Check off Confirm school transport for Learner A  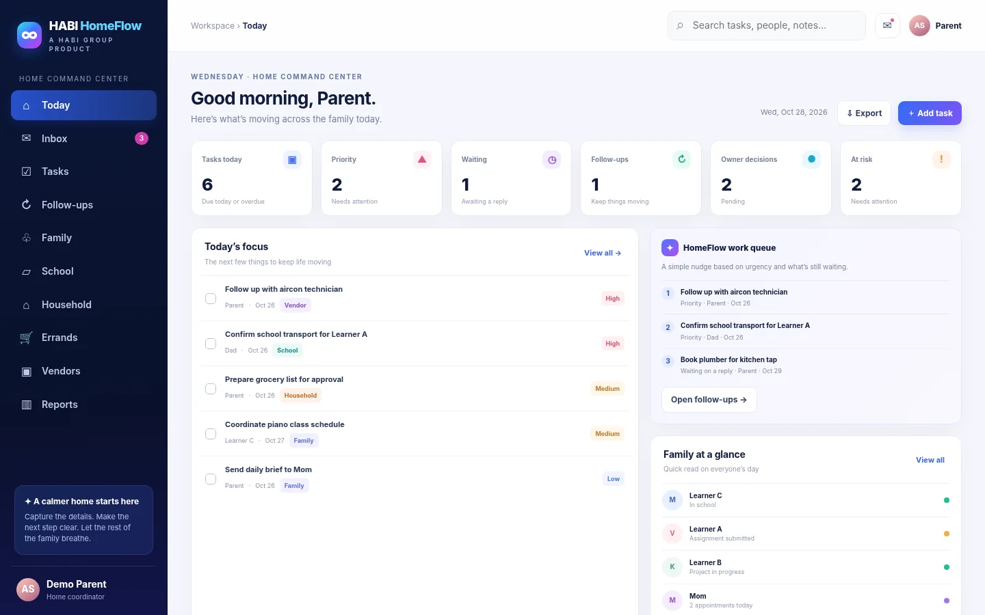click(211, 344)
